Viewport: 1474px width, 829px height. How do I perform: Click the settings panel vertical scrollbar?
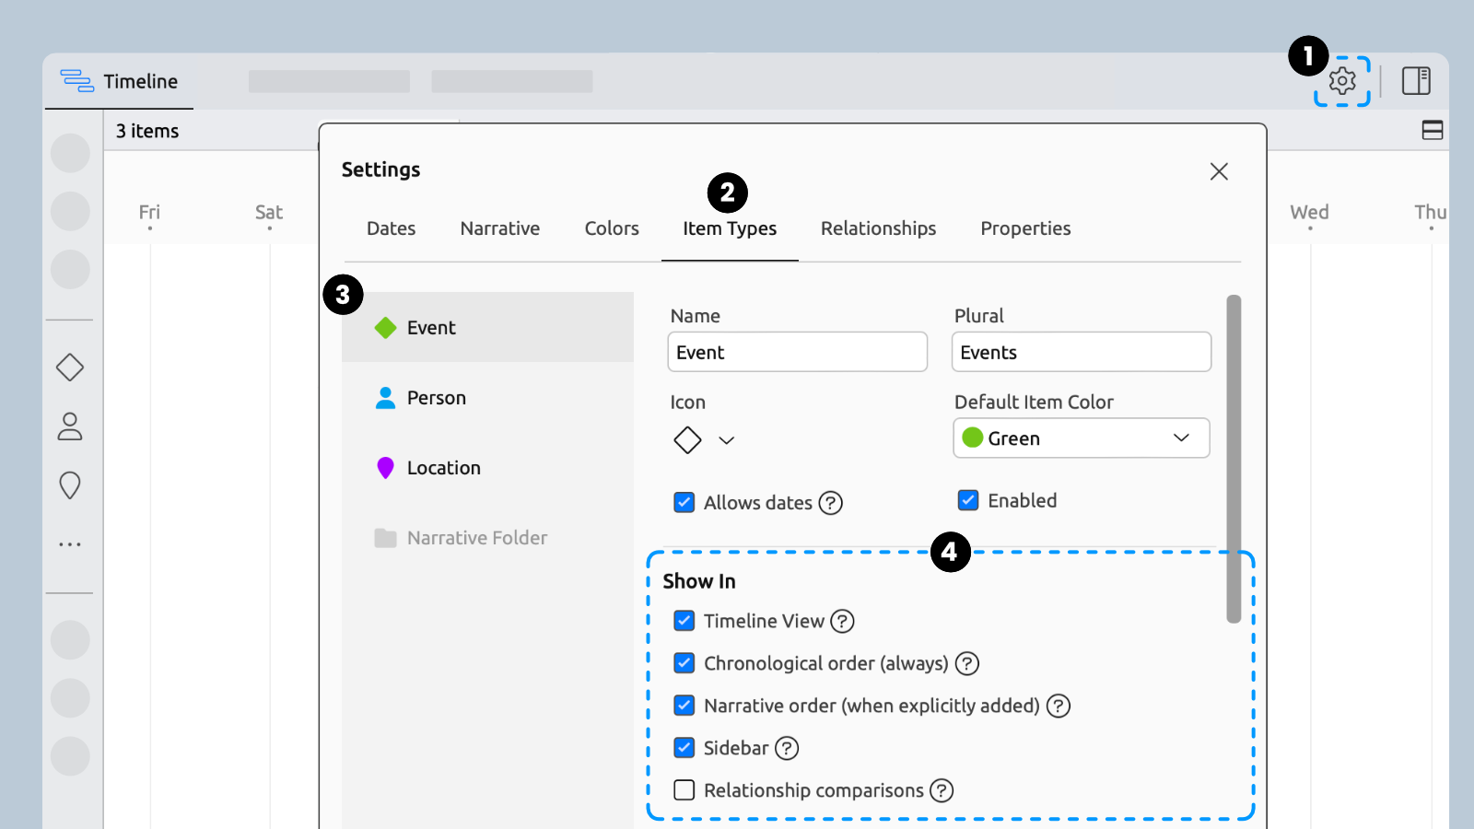coord(1234,459)
